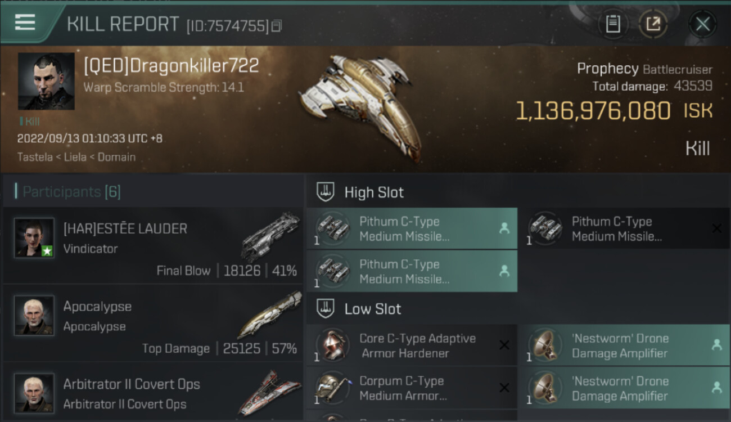Open the Apocalypse pilot's portrait

point(34,315)
